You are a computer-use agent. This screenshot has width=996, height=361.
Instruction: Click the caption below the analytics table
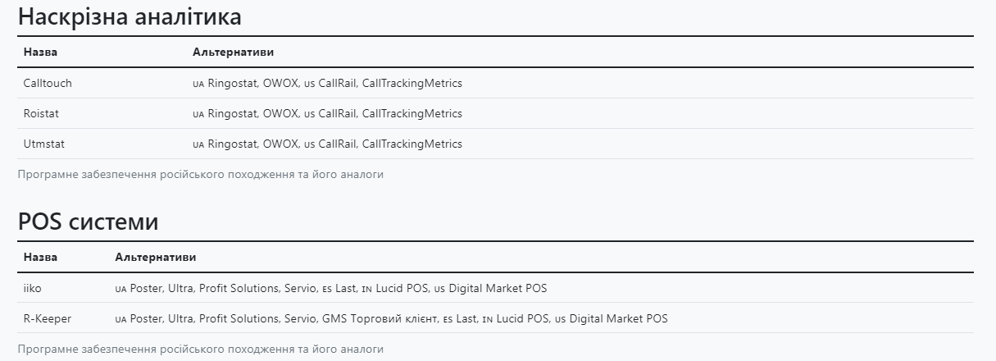[x=200, y=174]
